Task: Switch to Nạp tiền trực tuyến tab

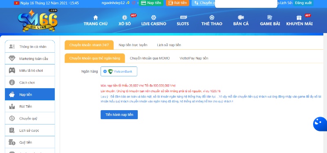Action: pyautogui.click(x=133, y=45)
